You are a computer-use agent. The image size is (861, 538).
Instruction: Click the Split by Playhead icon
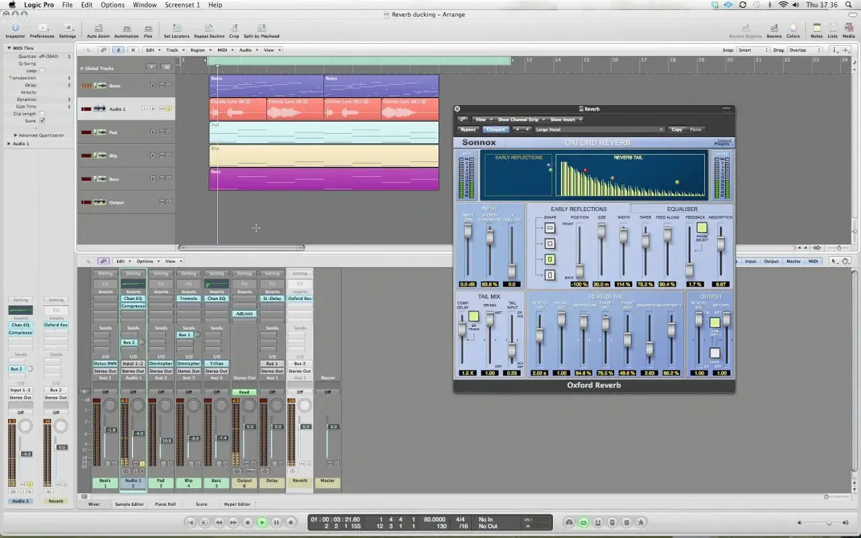pos(262,30)
